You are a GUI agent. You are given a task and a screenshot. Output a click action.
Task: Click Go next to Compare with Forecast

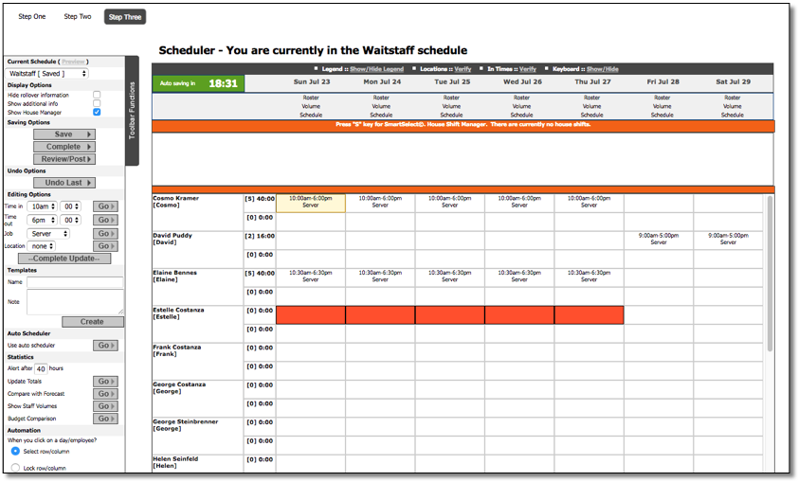coord(105,394)
